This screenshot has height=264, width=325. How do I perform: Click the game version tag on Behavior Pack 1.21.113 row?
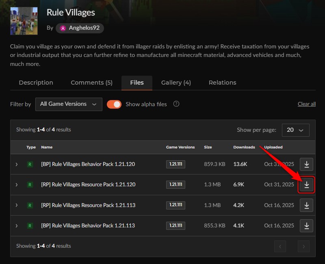[175, 226]
